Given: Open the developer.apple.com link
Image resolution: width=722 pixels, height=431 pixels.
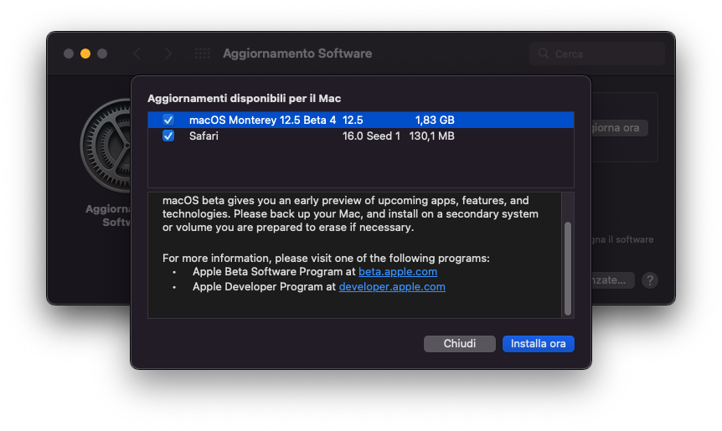Looking at the screenshot, I should (x=392, y=287).
